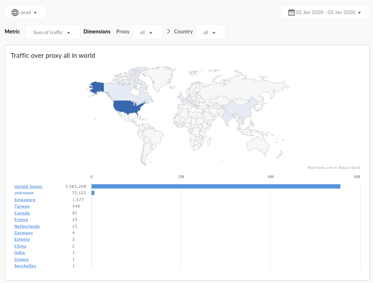Image resolution: width=373 pixels, height=283 pixels.
Task: Click the calendar icon in date picker
Action: coord(292,13)
